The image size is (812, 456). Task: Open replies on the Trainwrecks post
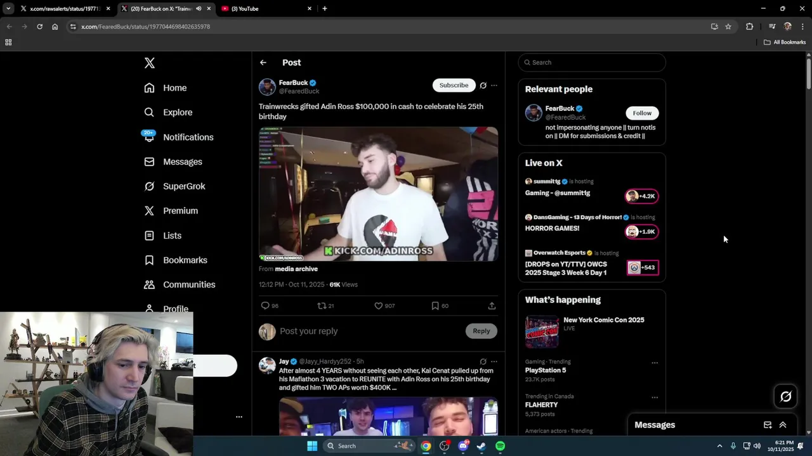click(270, 306)
